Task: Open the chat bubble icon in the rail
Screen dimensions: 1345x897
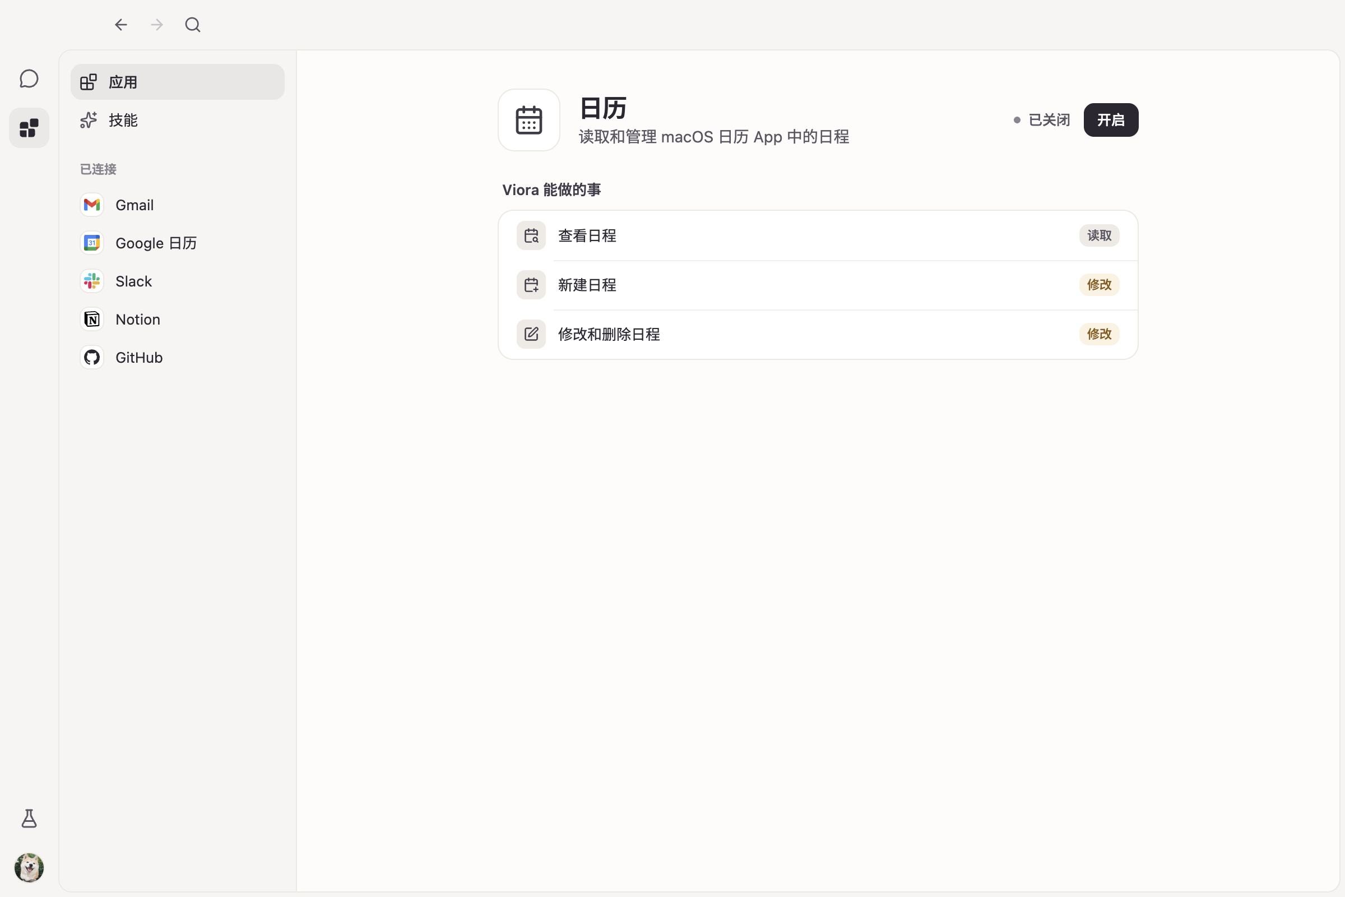Action: tap(29, 79)
